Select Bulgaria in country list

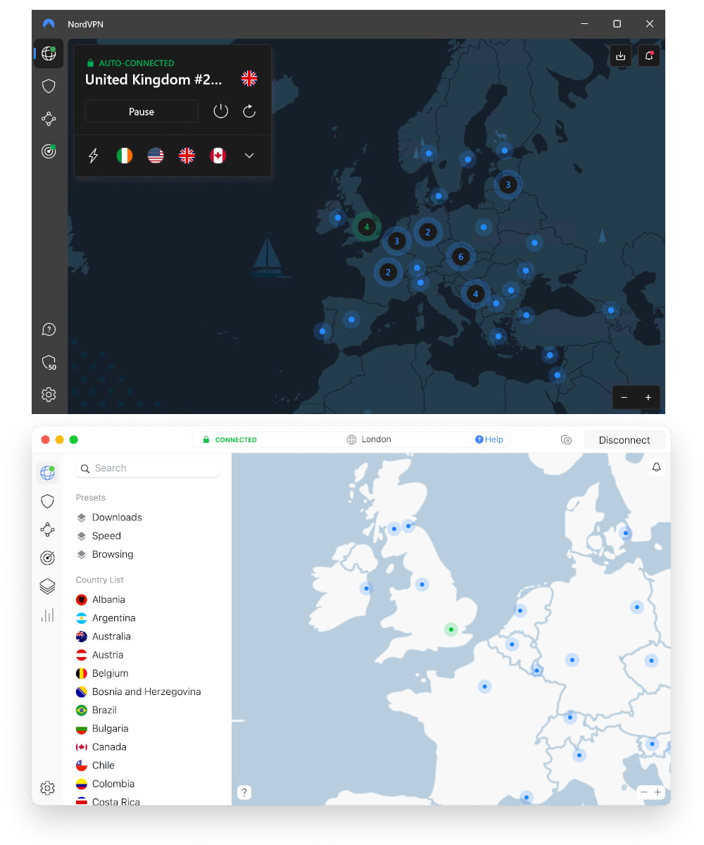point(102,728)
